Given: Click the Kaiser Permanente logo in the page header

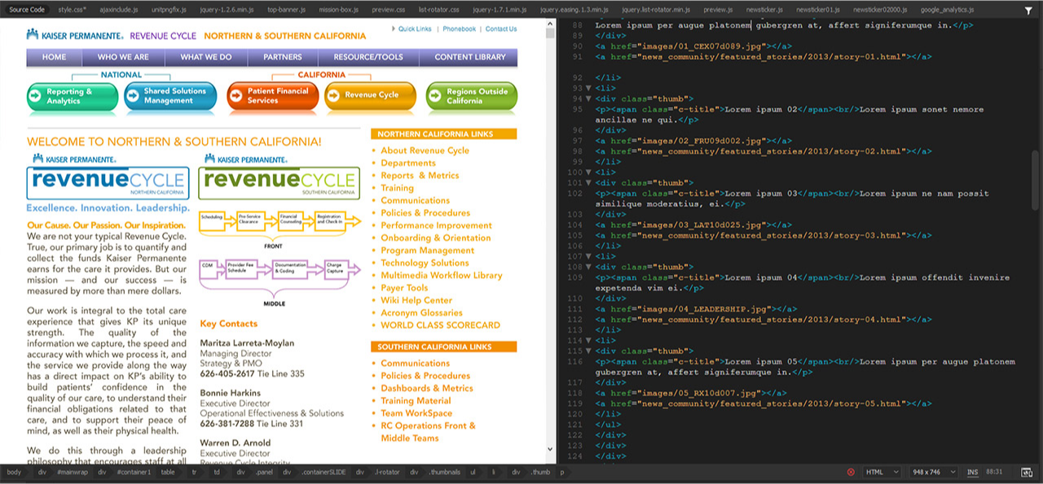Looking at the screenshot, I should [x=75, y=35].
